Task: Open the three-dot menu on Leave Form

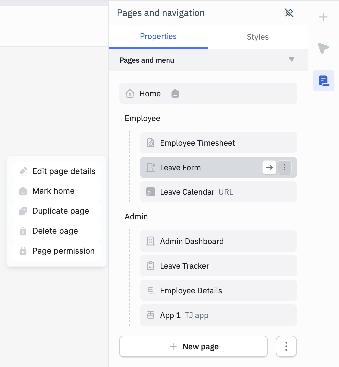Action: pos(285,167)
